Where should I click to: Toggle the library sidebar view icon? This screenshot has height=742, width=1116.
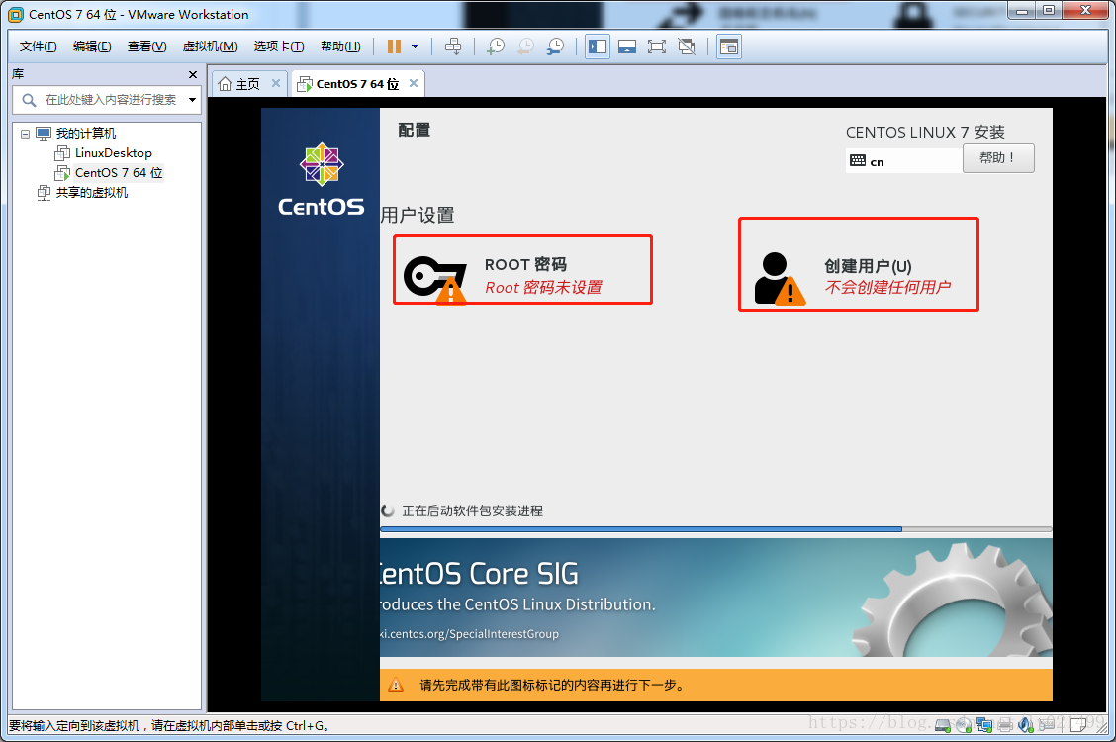click(598, 46)
